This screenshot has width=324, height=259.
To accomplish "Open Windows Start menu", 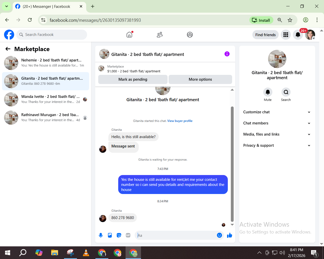I will coord(8,252).
